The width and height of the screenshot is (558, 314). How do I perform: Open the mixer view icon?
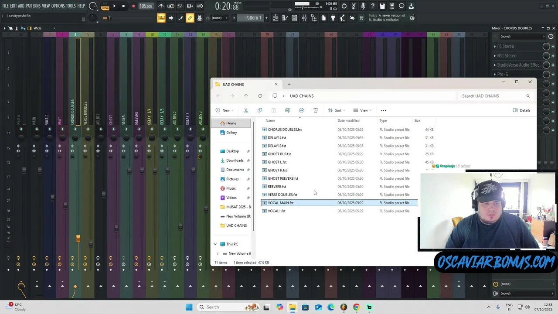[x=304, y=18]
